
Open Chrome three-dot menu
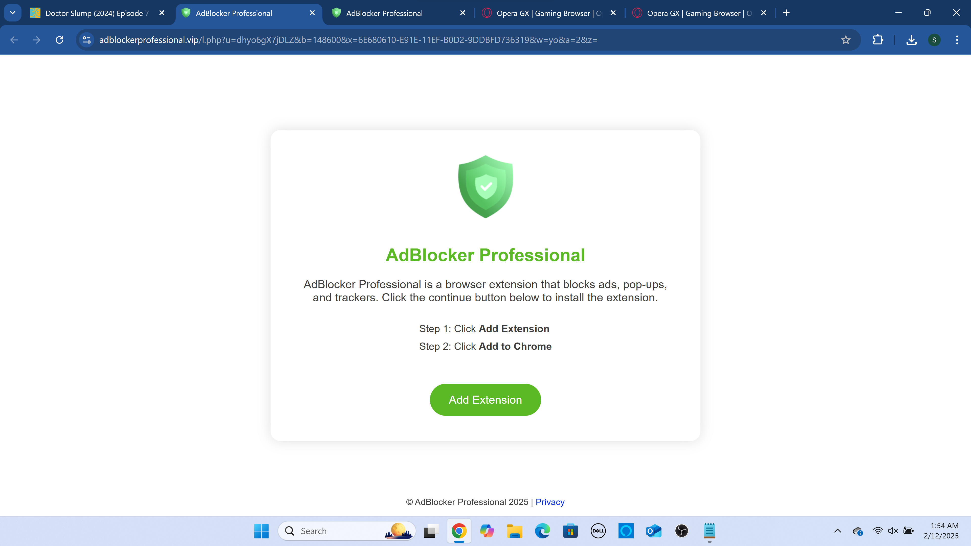(x=957, y=40)
